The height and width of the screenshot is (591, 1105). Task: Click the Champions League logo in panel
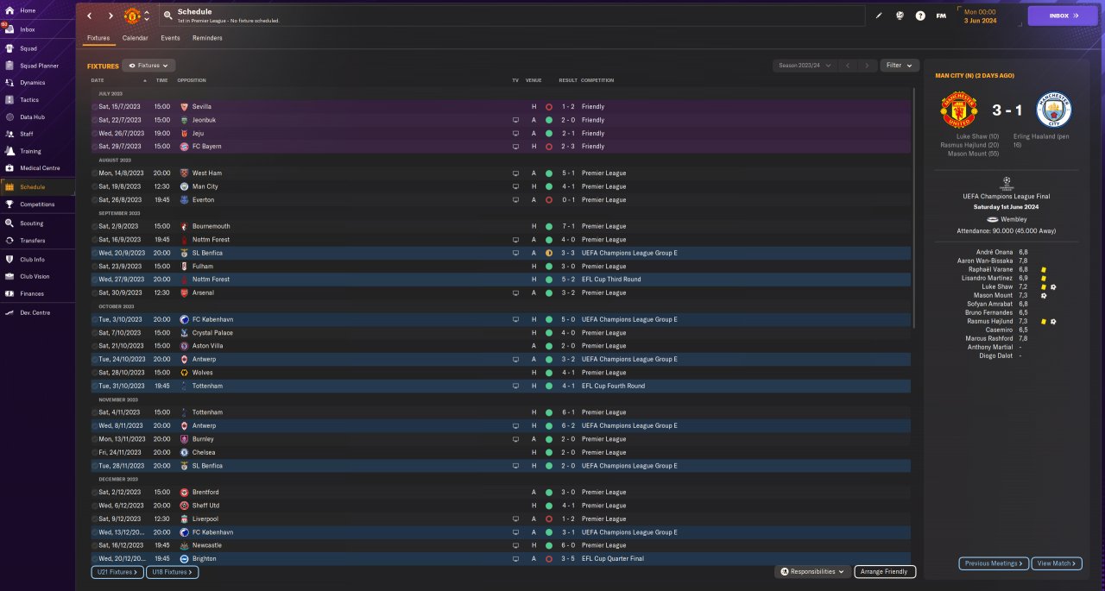click(1006, 183)
